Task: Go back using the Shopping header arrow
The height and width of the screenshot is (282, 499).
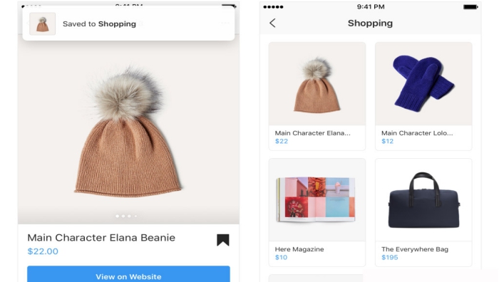Action: tap(272, 23)
